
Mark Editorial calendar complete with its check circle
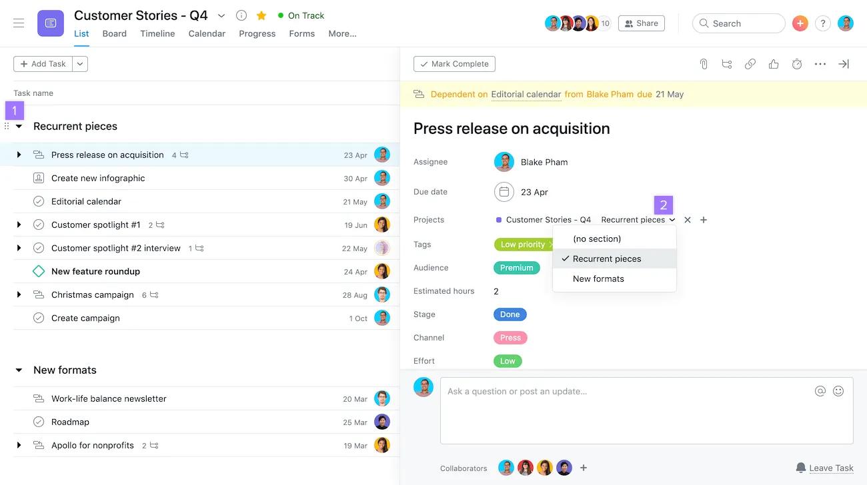tap(38, 201)
